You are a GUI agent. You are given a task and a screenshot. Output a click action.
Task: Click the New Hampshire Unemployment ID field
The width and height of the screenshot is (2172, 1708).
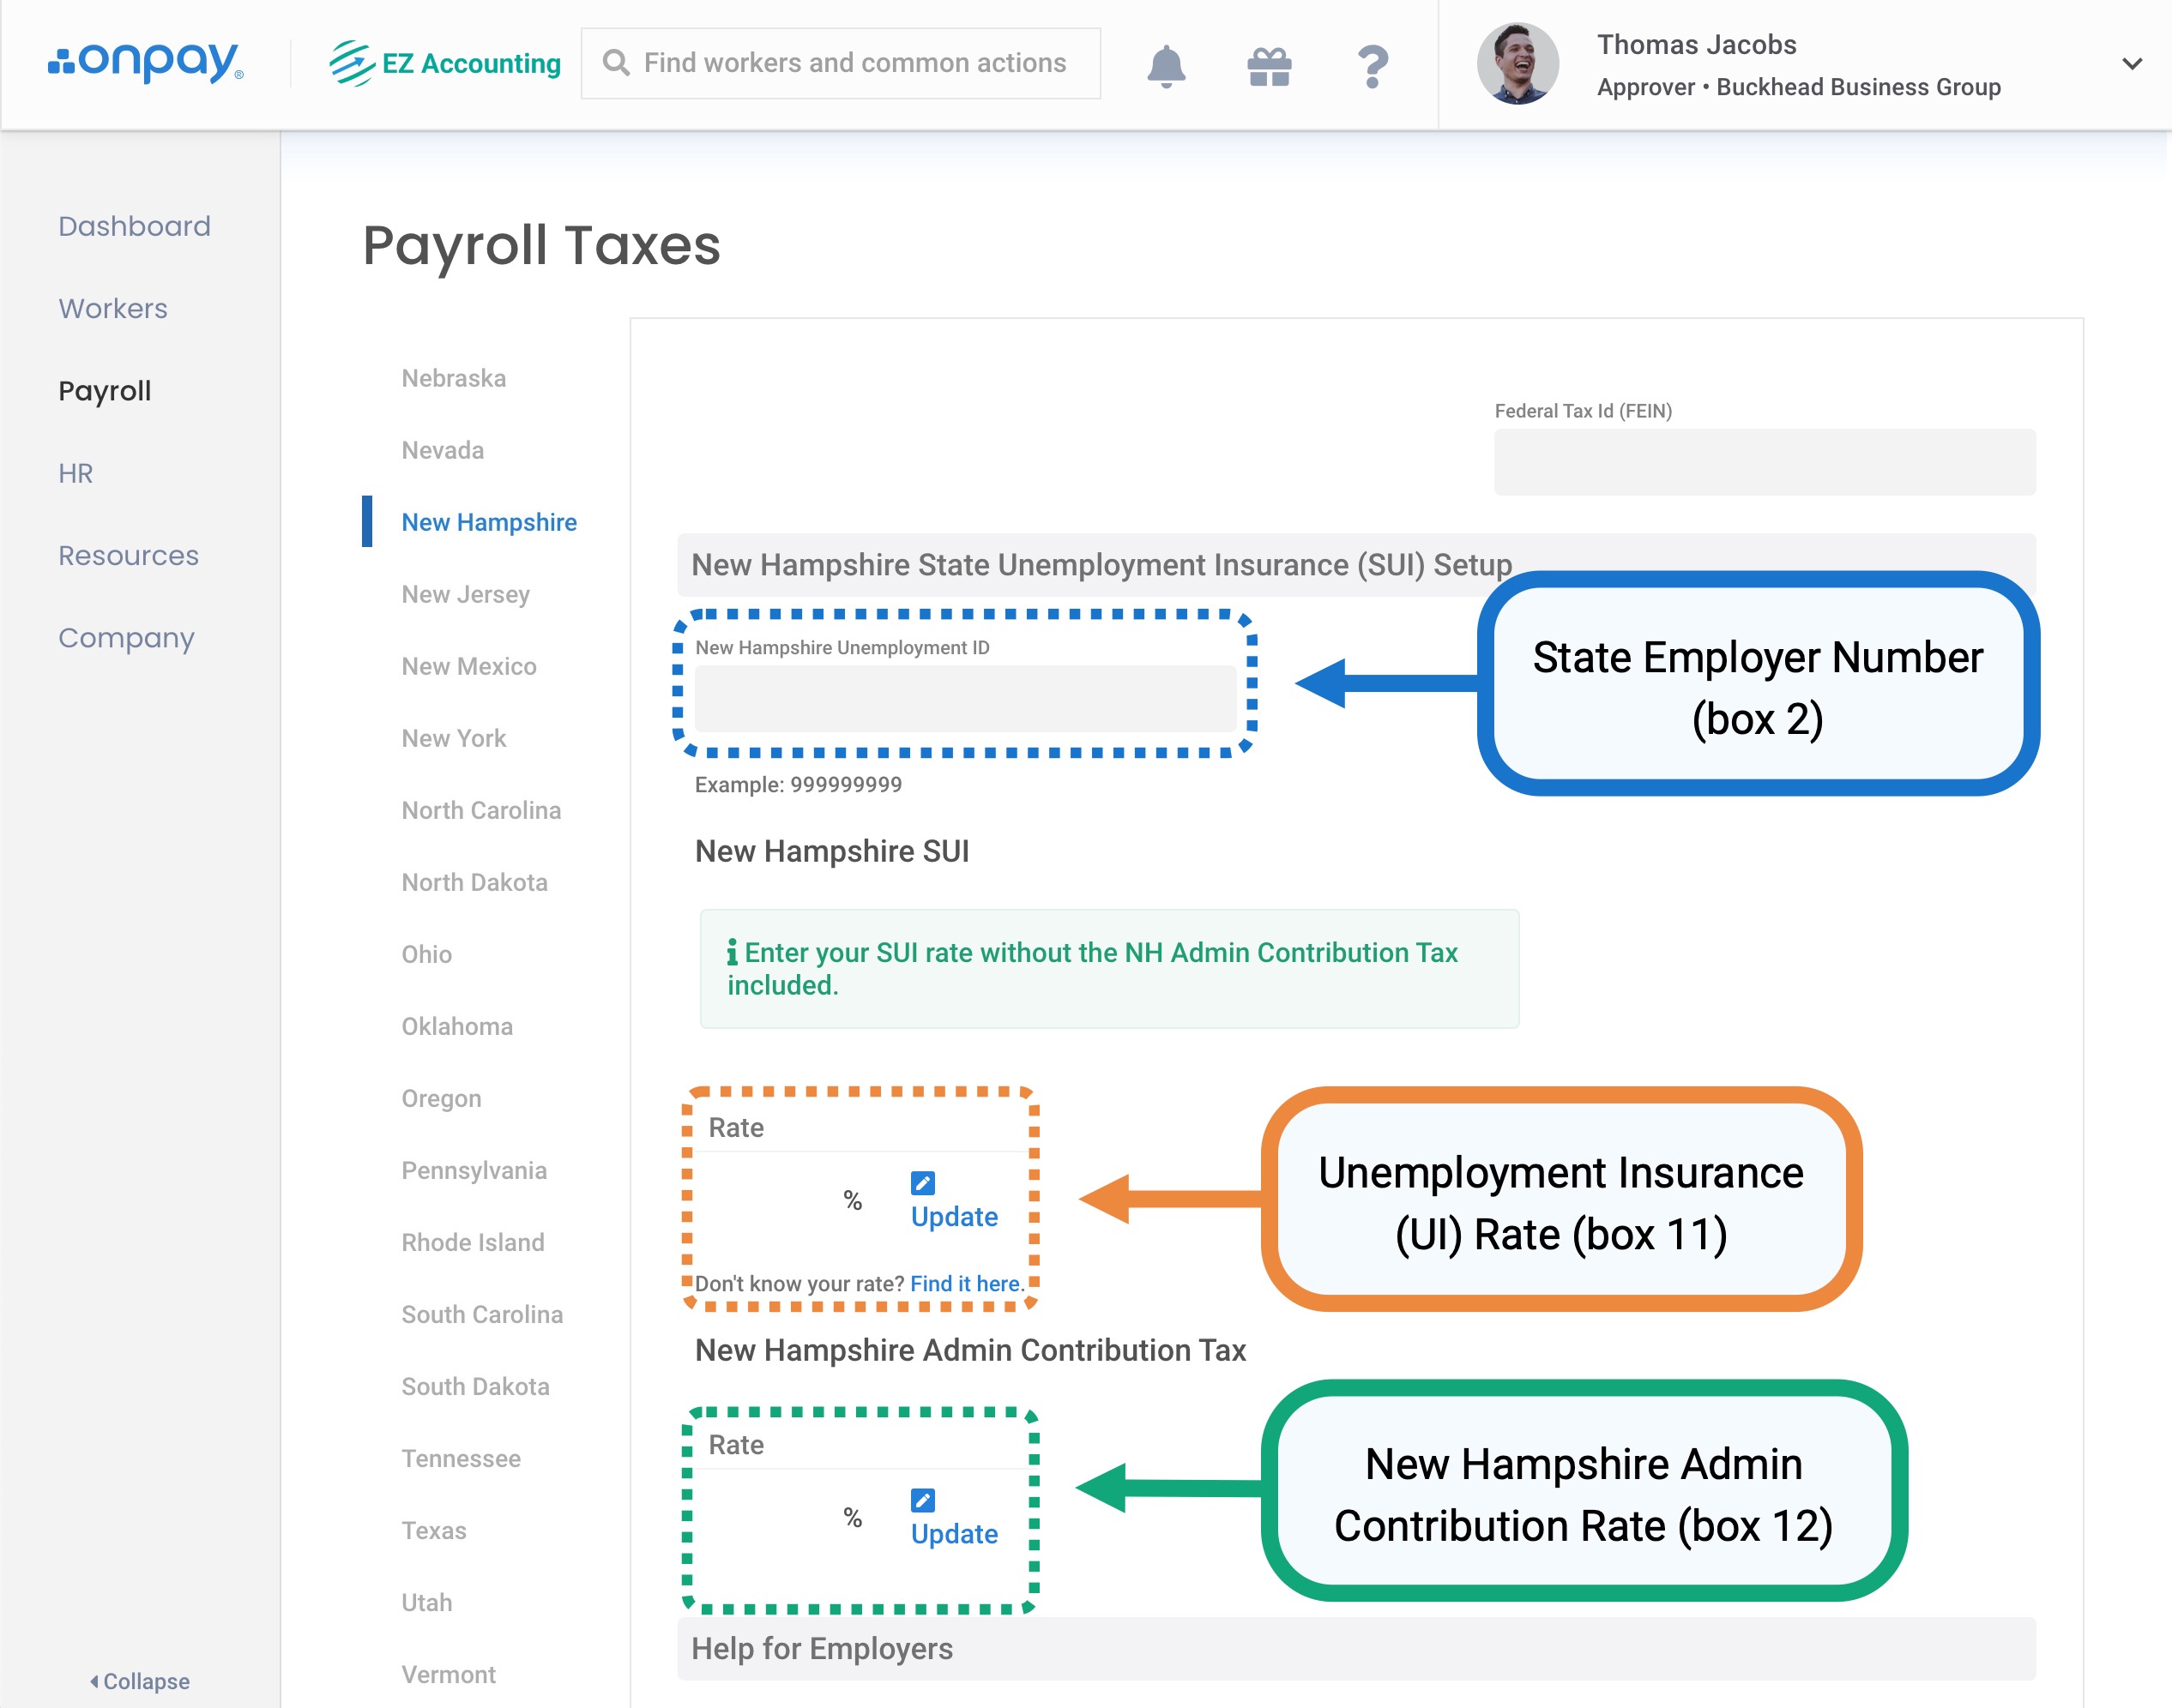coord(964,699)
